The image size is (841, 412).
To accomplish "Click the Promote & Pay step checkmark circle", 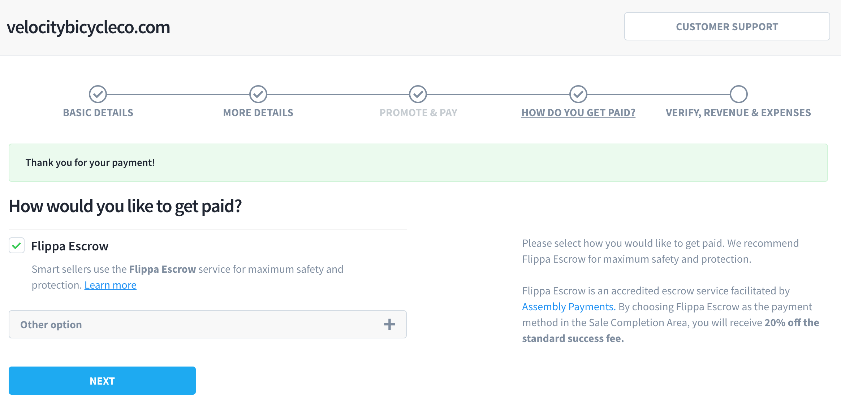I will [x=418, y=95].
